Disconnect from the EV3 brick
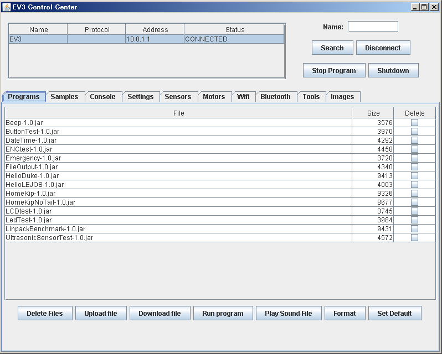The image size is (442, 354). tap(383, 48)
